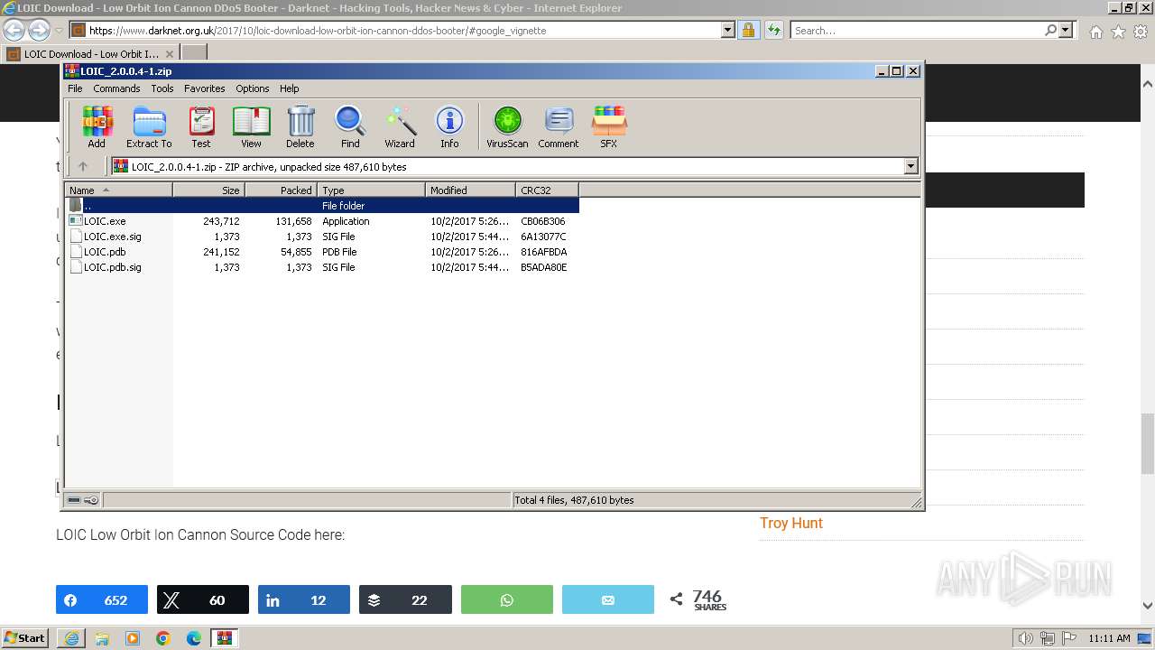
Task: Click the Info icon in WinRAR toolbar
Action: (449, 127)
